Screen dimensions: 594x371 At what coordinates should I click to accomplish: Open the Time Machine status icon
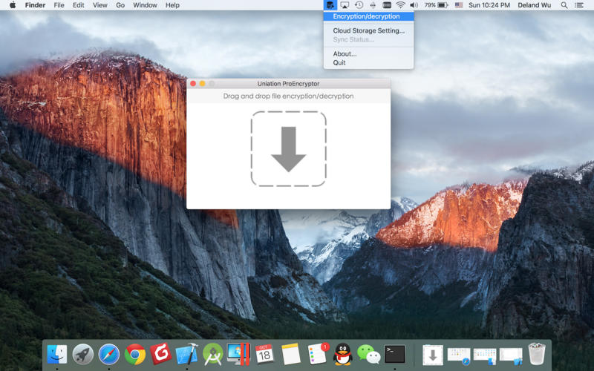(359, 5)
